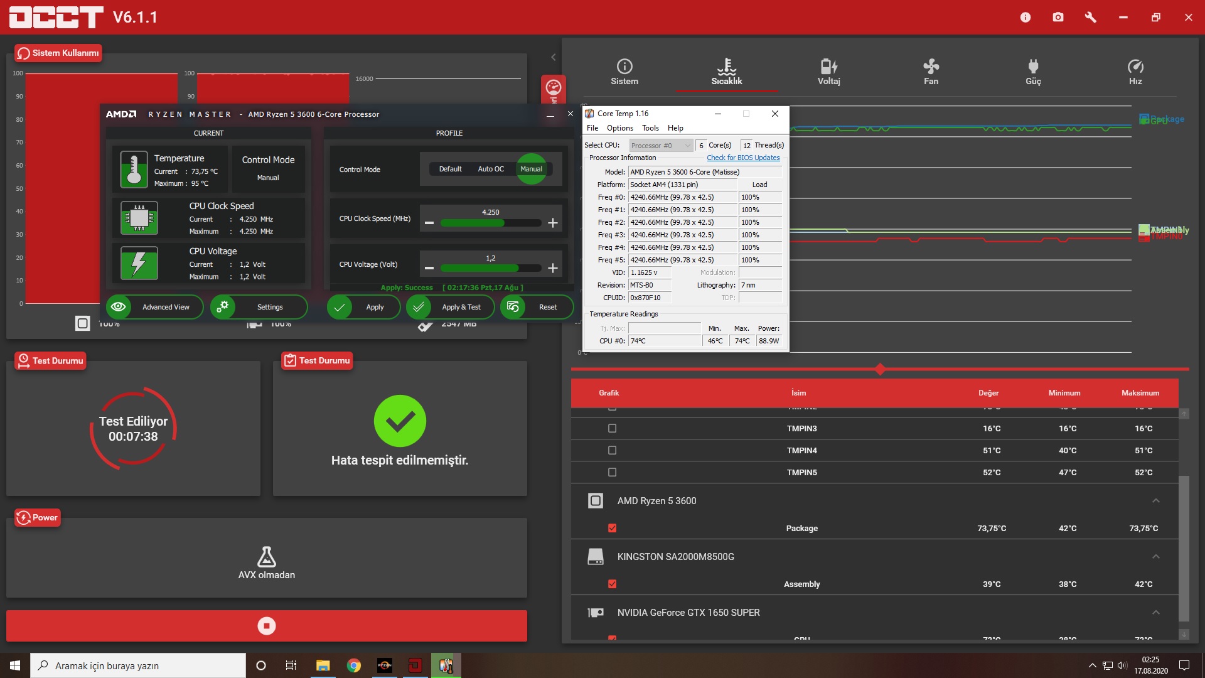1205x678 pixels.
Task: Open Core Temp File menu
Action: (592, 128)
